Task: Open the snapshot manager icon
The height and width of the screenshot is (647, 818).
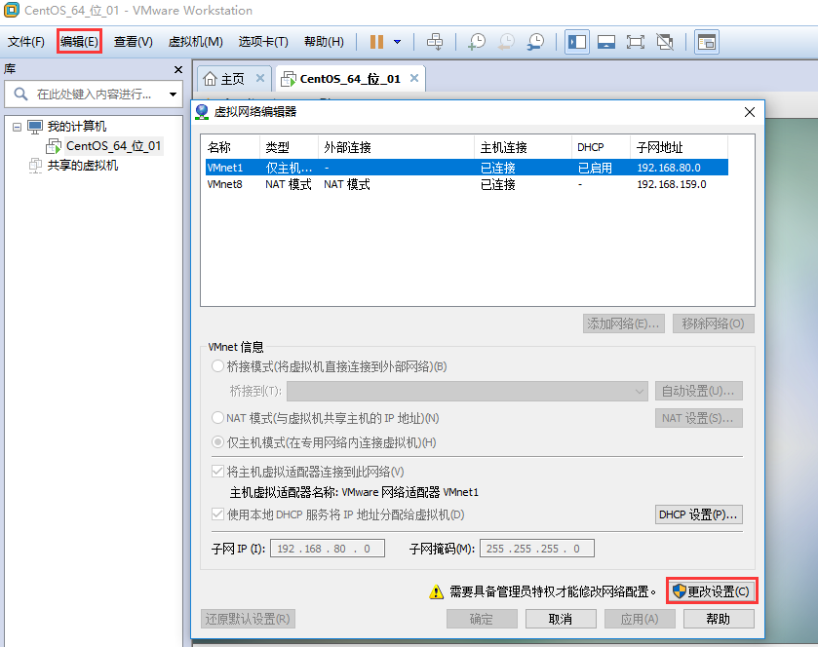Action: point(535,42)
